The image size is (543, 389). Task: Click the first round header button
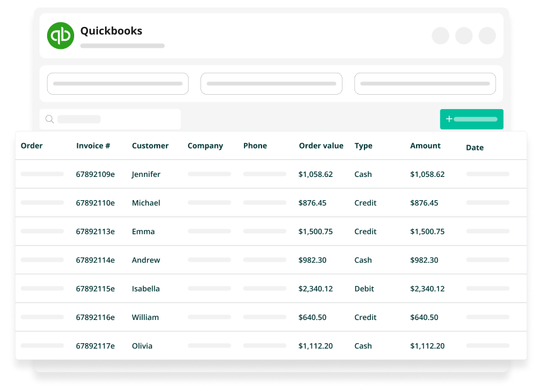click(441, 36)
